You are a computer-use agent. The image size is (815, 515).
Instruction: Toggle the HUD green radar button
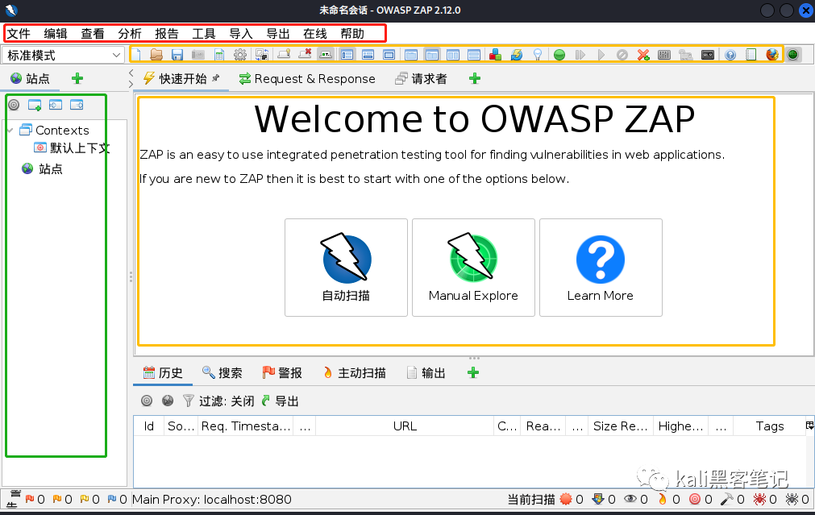(x=792, y=55)
